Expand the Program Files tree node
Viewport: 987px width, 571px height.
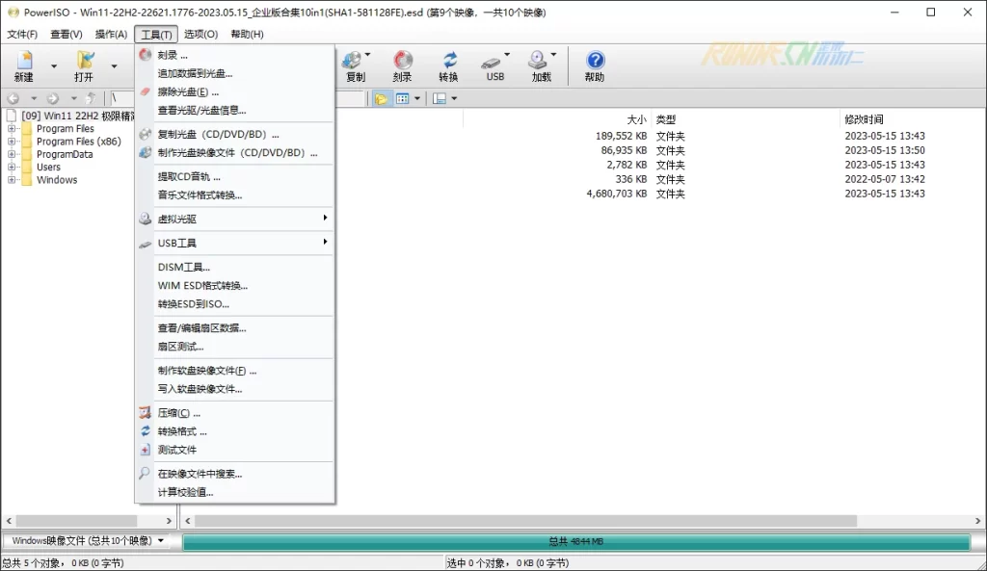12,129
